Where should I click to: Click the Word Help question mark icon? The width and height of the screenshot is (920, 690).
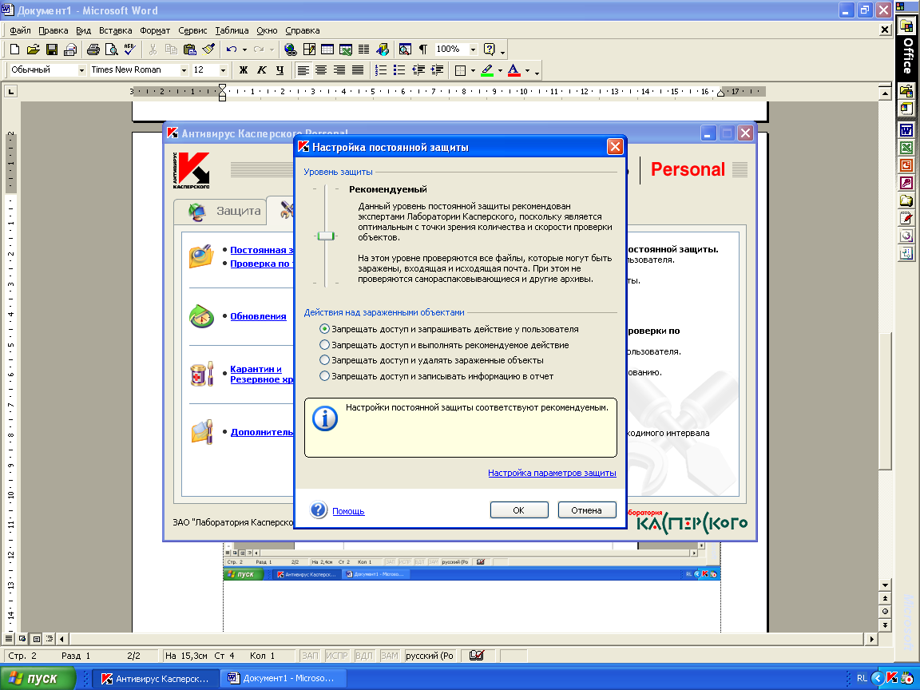click(490, 50)
